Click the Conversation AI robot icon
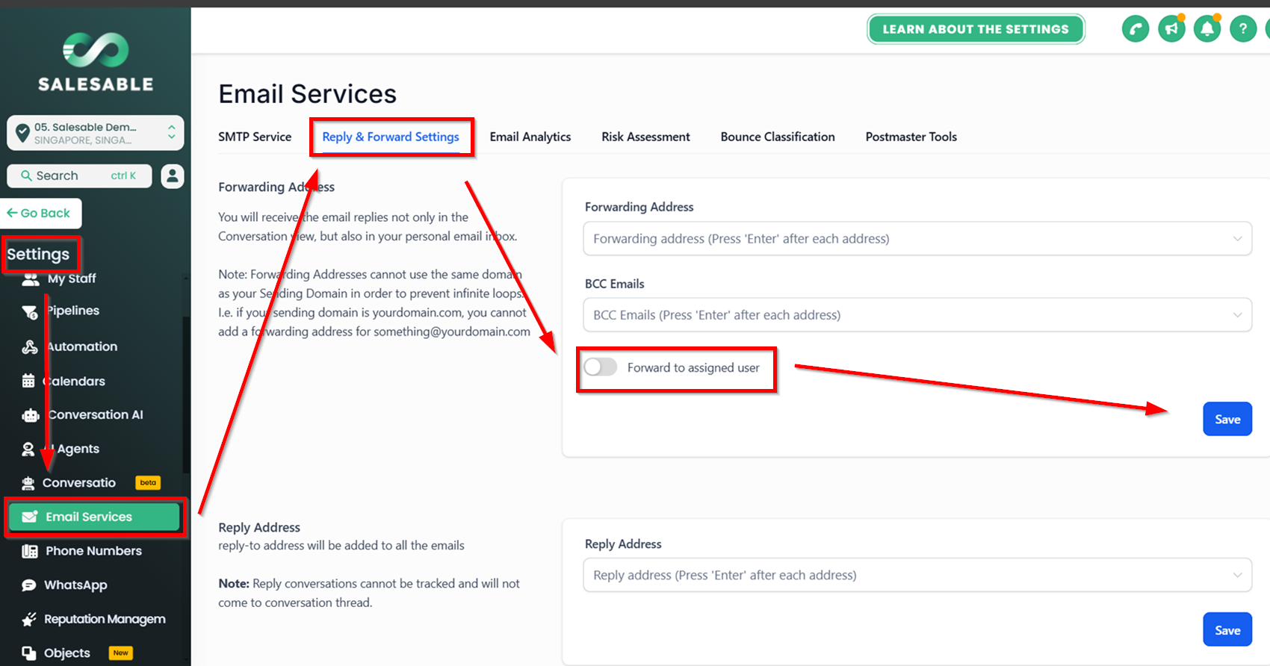The image size is (1270, 666). click(x=31, y=415)
